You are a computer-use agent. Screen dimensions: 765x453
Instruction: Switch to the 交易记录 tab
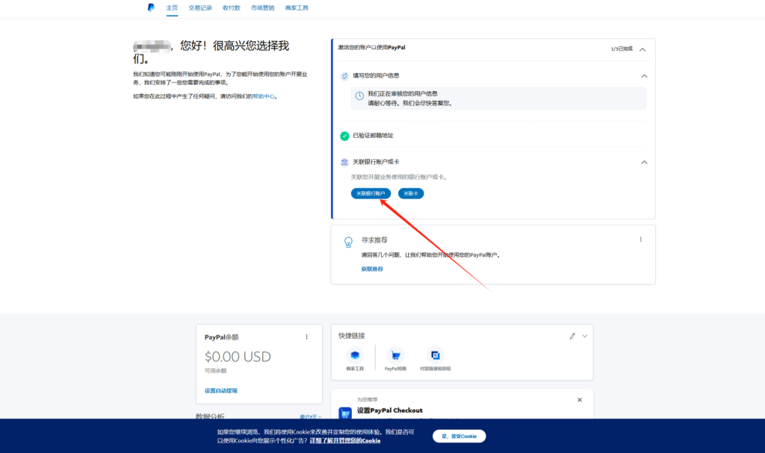(x=199, y=7)
